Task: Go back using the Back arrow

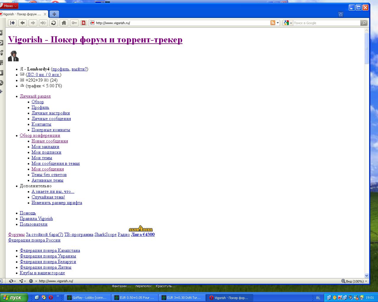Action: [x=22, y=23]
